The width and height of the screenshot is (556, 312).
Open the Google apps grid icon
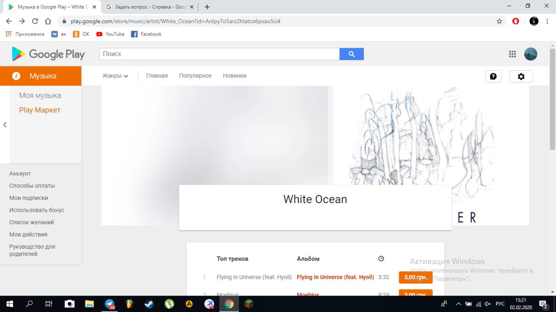pyautogui.click(x=513, y=54)
